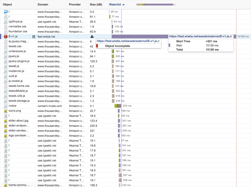Sort by the Size (kB) column header
The image size is (251, 187).
(x=96, y=4)
